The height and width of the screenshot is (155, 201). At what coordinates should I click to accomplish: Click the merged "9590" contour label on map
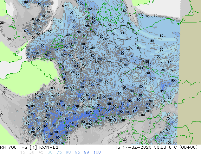(35, 53)
